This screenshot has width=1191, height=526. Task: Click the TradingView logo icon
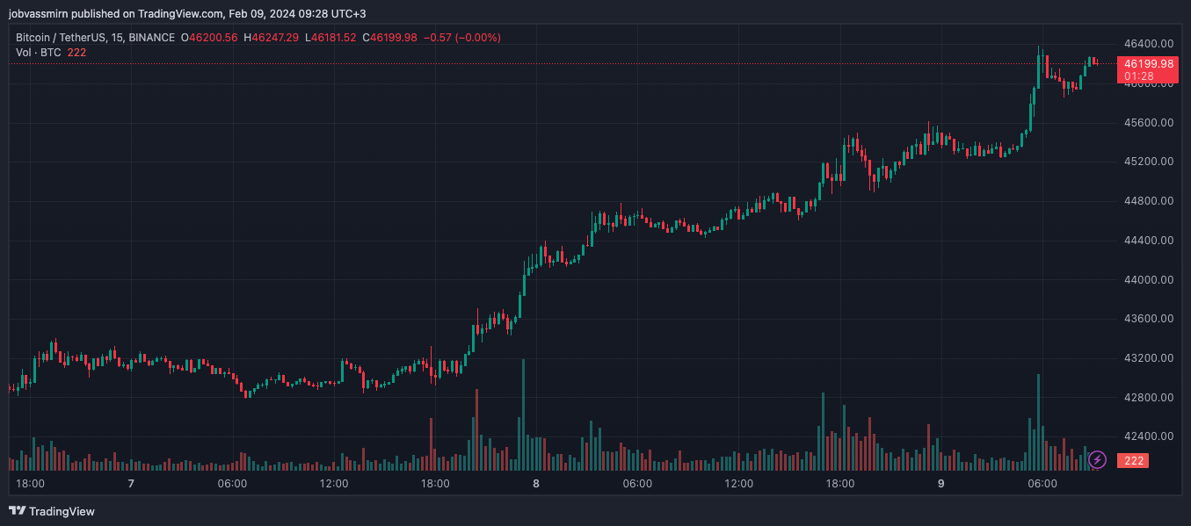pos(17,511)
